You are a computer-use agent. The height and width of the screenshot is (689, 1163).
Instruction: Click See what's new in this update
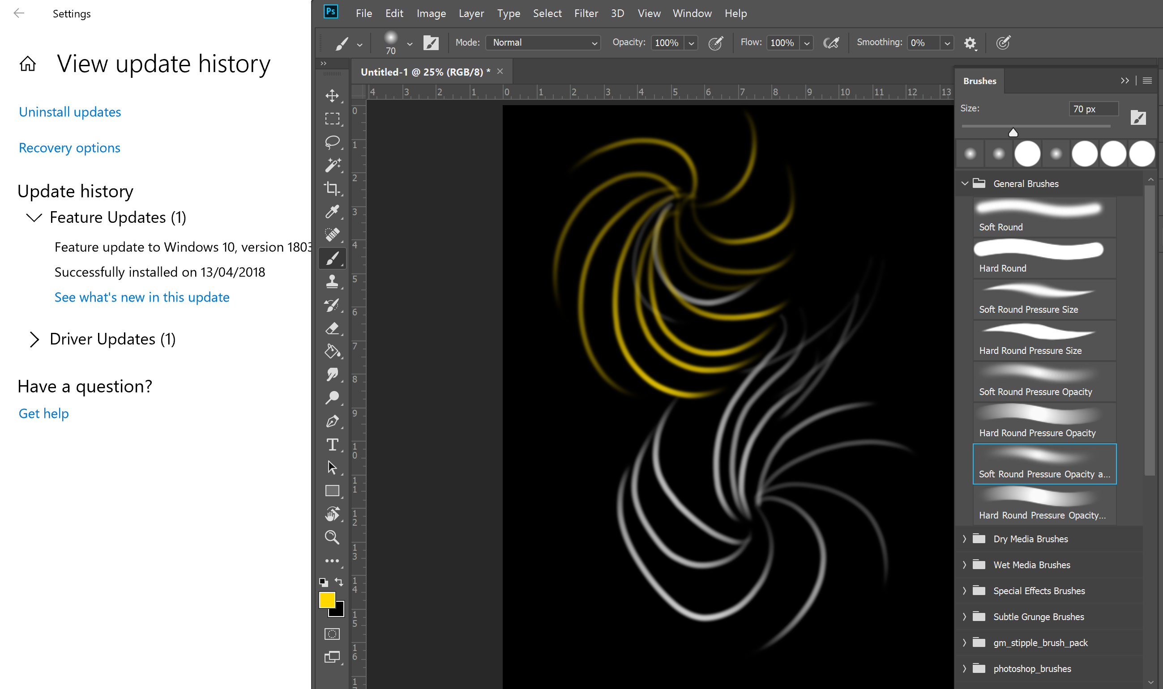(141, 297)
